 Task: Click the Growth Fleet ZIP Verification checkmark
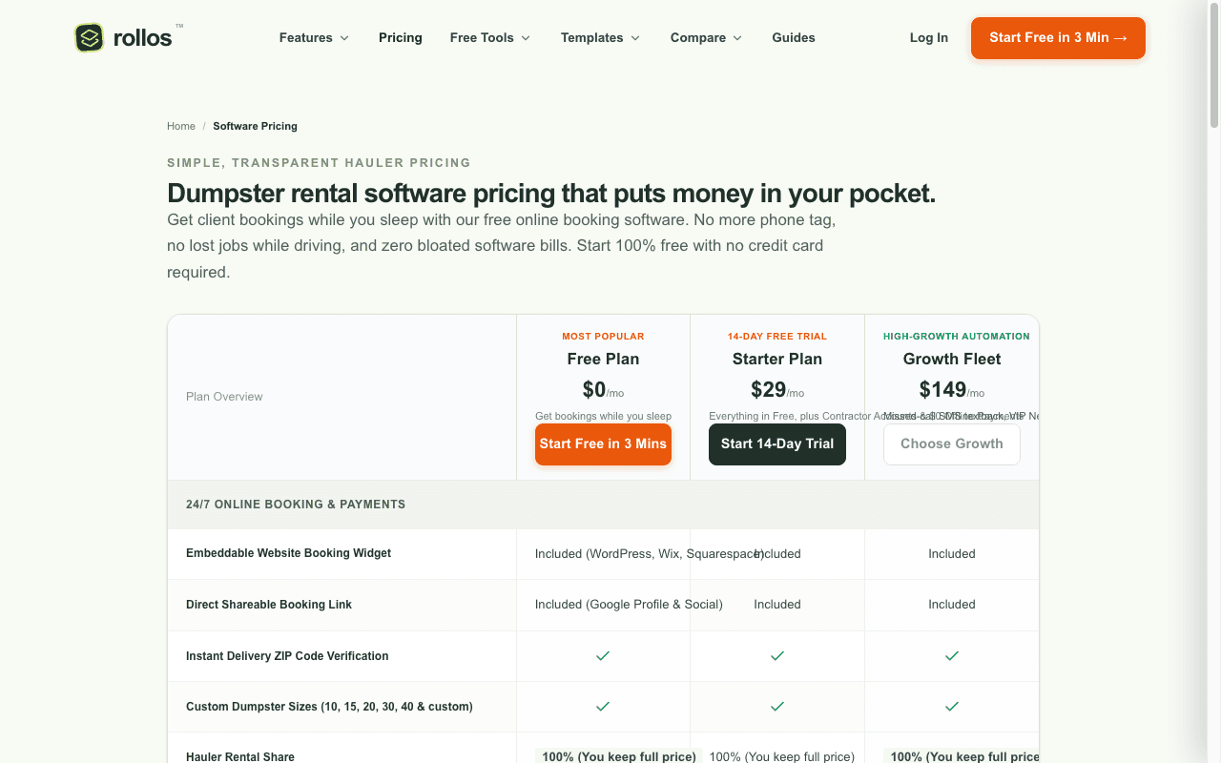click(952, 656)
